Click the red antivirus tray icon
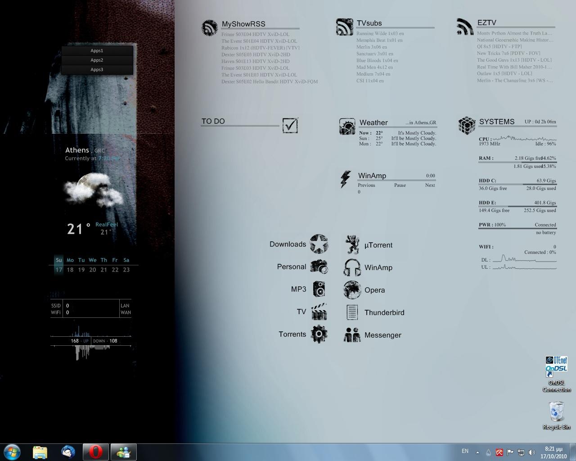This screenshot has width=576, height=461. point(499,452)
